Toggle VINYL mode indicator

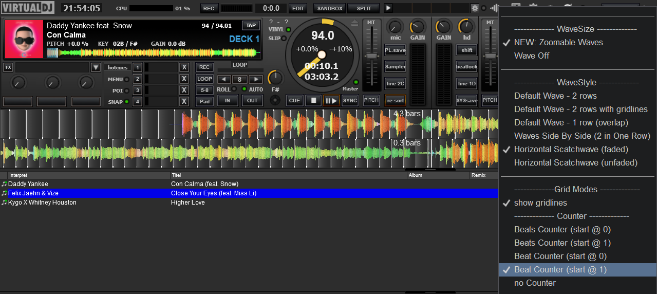(x=289, y=30)
